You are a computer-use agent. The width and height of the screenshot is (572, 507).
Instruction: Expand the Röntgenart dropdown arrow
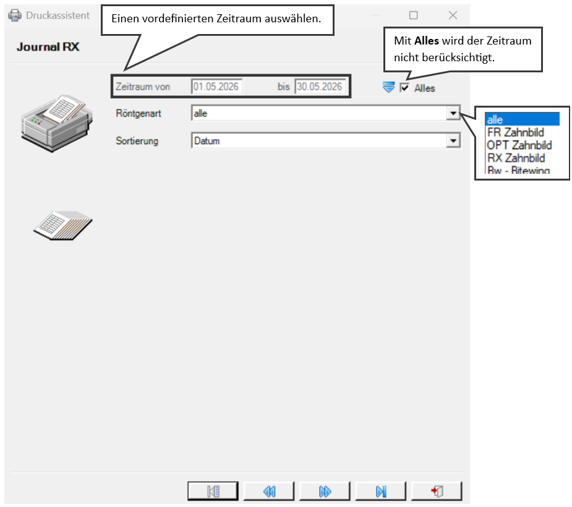[453, 113]
